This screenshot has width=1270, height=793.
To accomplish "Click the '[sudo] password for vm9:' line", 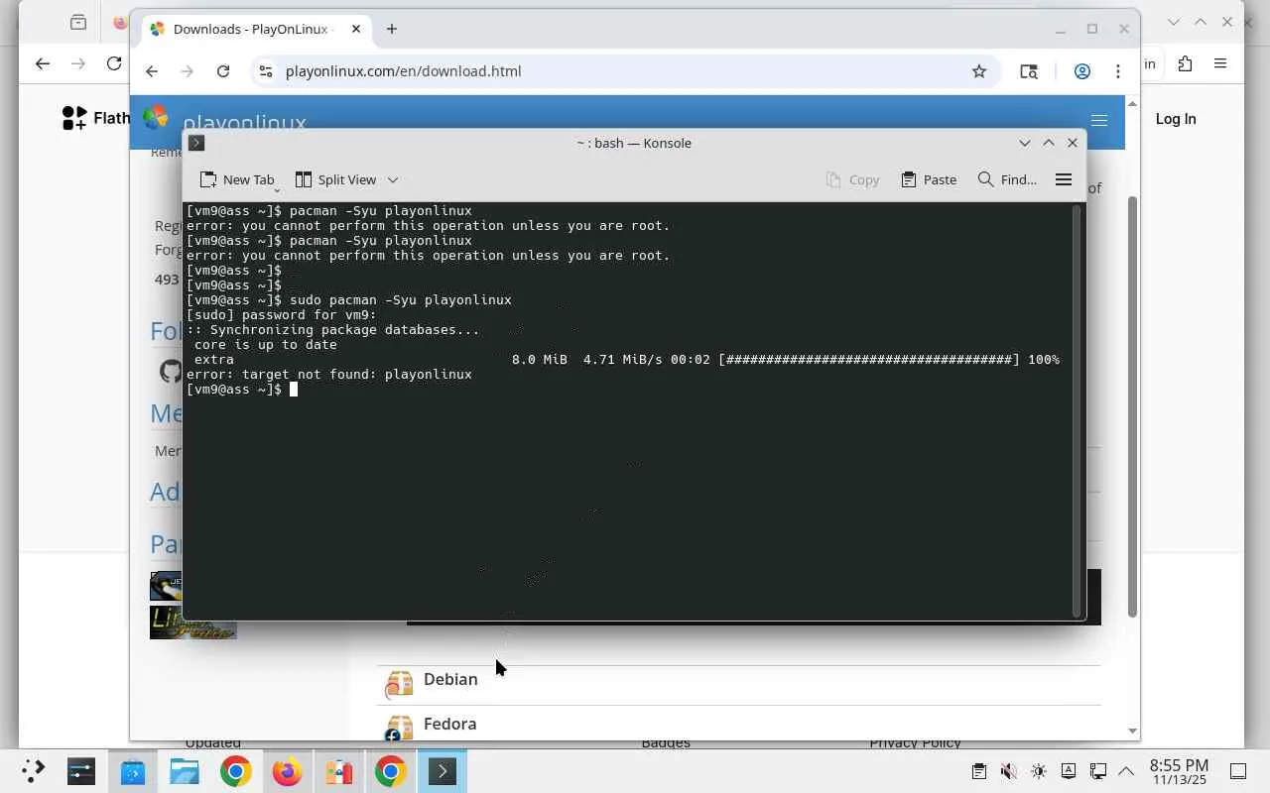I will click(x=282, y=315).
